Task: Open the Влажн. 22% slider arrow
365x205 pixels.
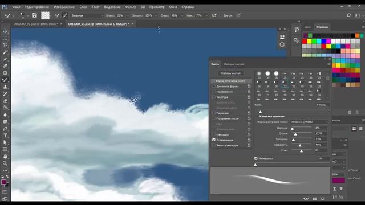Action: click(128, 15)
